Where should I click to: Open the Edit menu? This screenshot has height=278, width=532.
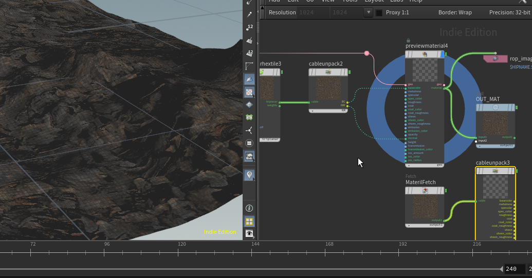coord(293,2)
